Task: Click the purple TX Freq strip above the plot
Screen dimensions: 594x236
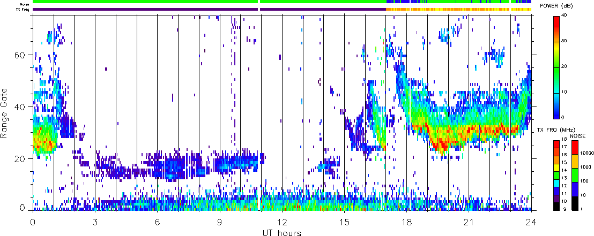Action: (x=209, y=9)
